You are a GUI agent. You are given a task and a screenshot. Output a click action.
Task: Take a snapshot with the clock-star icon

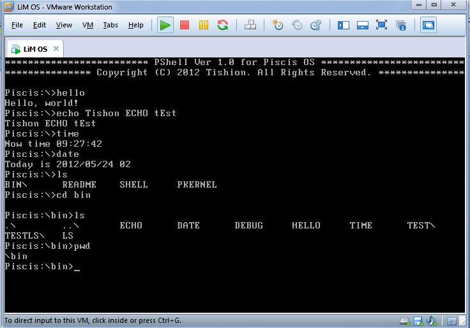coord(278,25)
